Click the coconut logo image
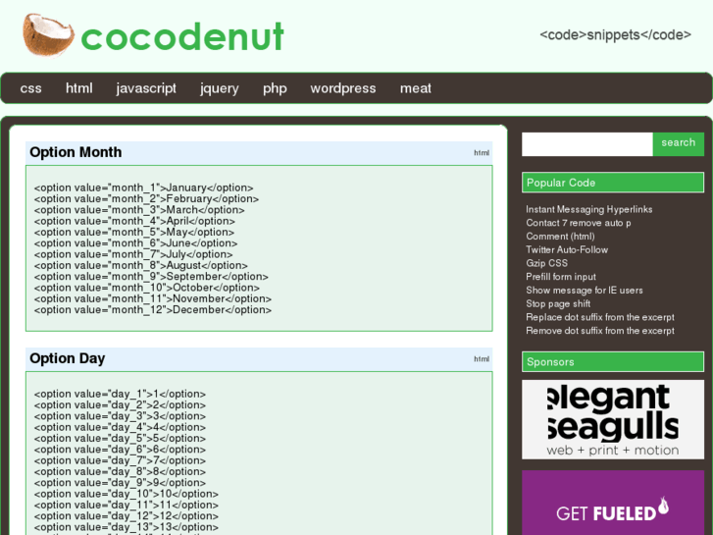The image size is (713, 535). [48, 35]
